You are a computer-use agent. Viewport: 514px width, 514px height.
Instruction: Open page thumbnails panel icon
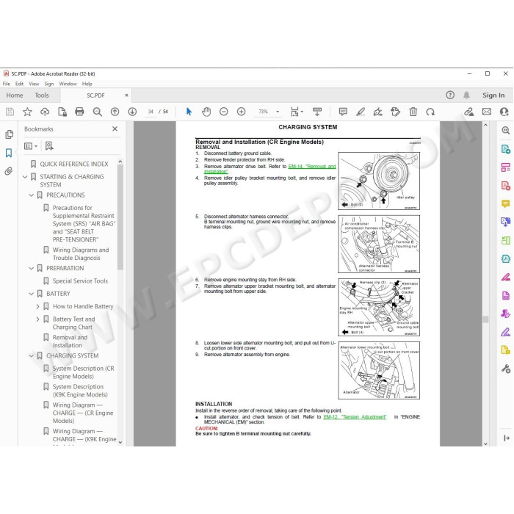click(9, 134)
